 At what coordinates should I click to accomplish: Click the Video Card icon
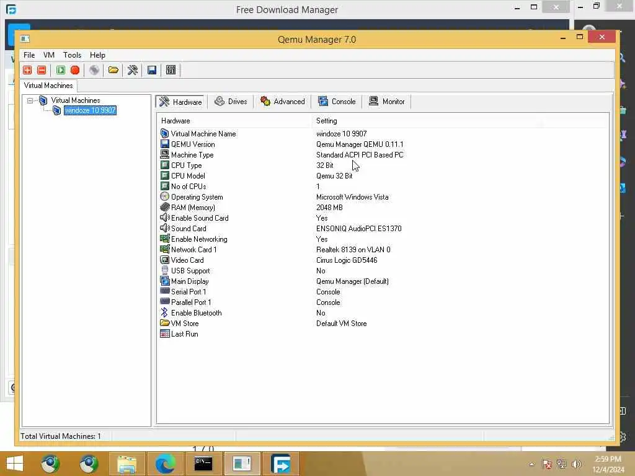[164, 260]
